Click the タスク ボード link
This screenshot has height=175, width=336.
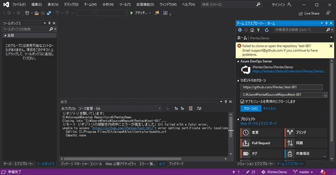(x=269, y=123)
